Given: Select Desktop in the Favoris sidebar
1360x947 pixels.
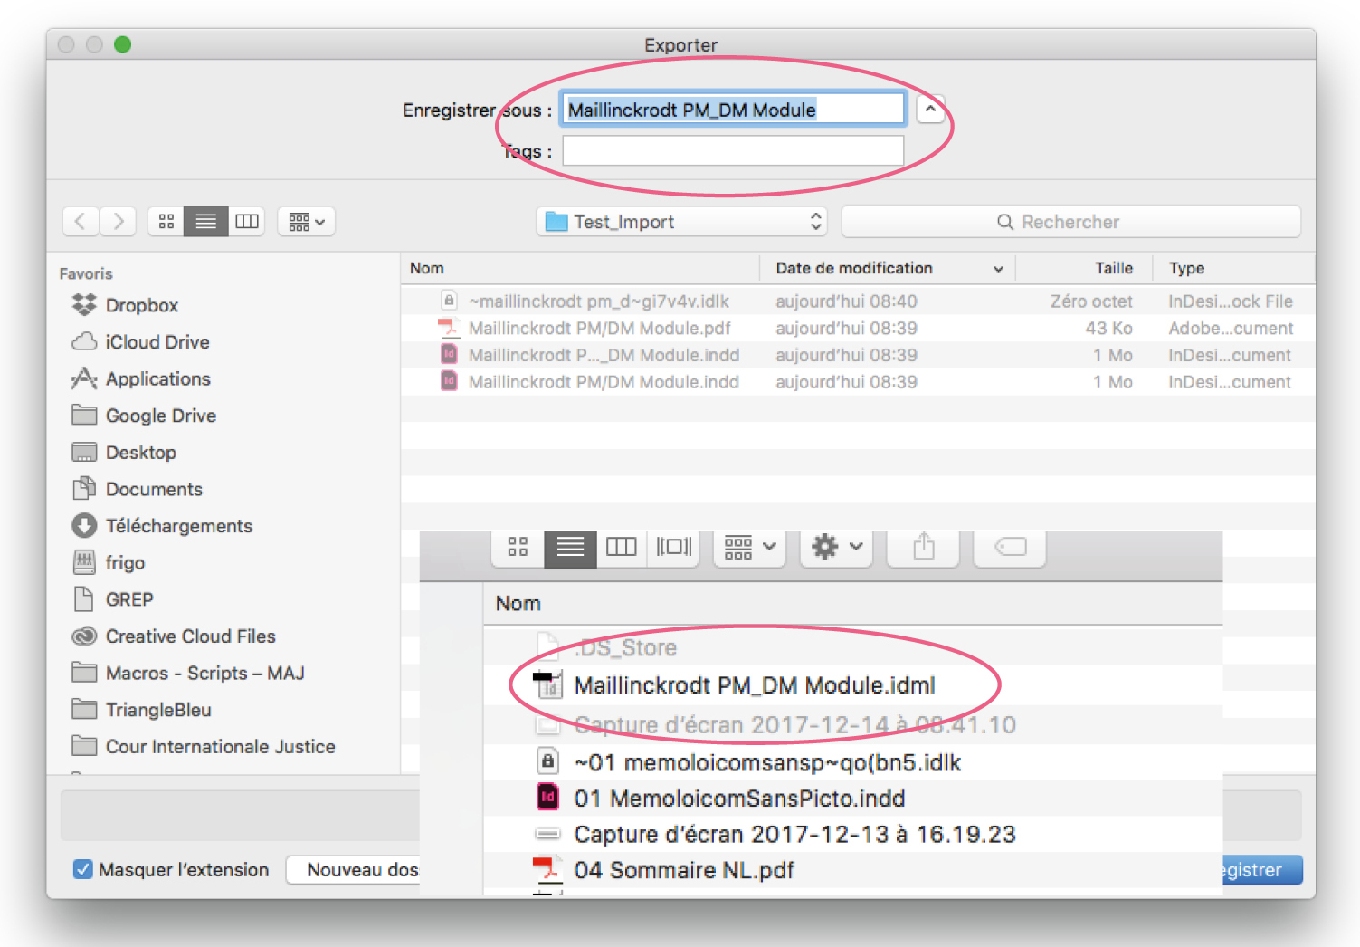Looking at the screenshot, I should coord(124,453).
